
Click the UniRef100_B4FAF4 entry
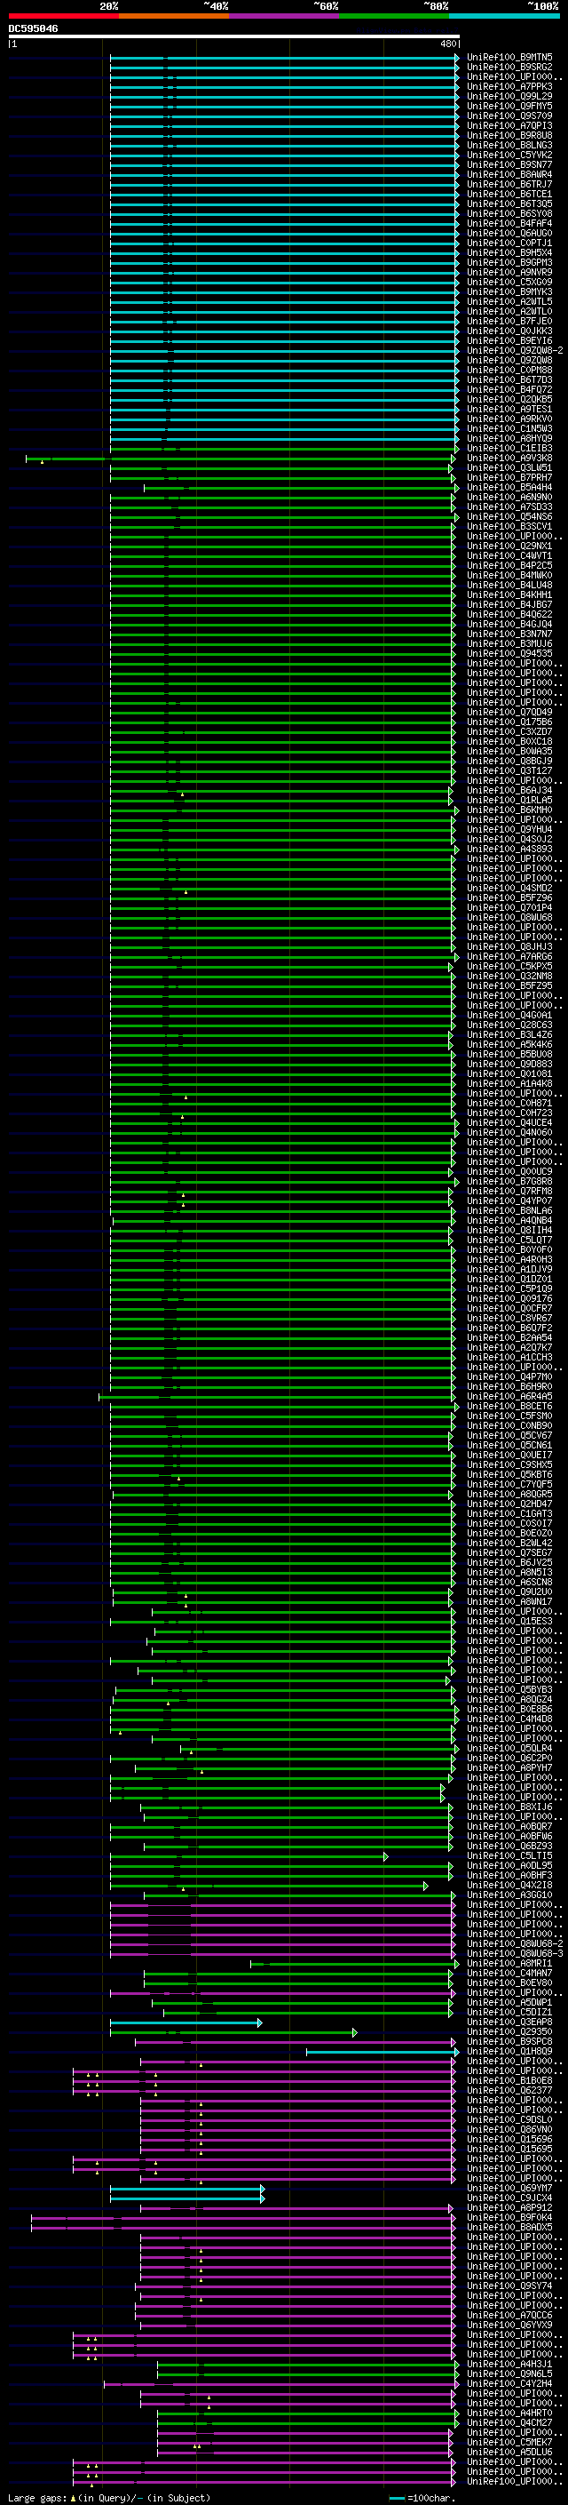(509, 224)
